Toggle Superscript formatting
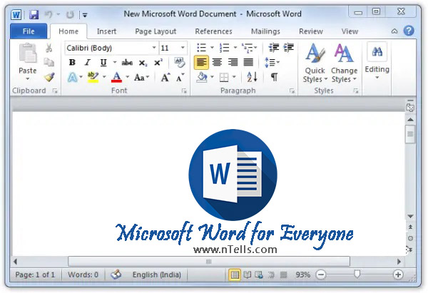428x293 pixels. [x=158, y=63]
